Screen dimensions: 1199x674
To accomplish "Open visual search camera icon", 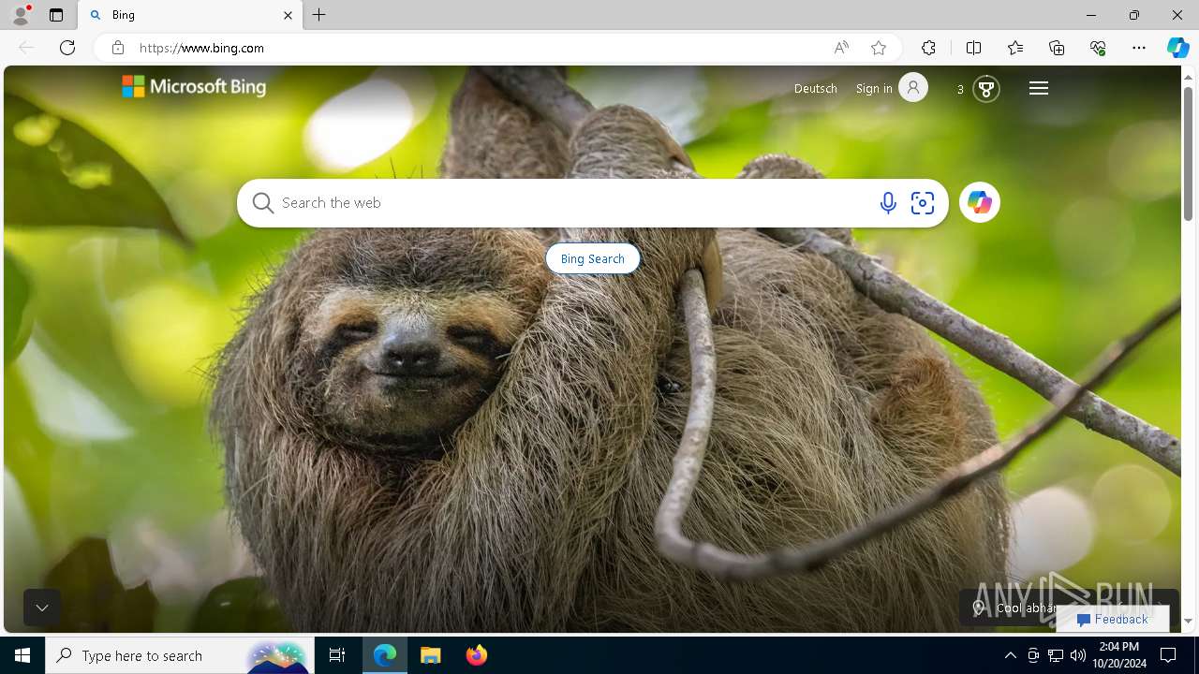I will coord(923,203).
